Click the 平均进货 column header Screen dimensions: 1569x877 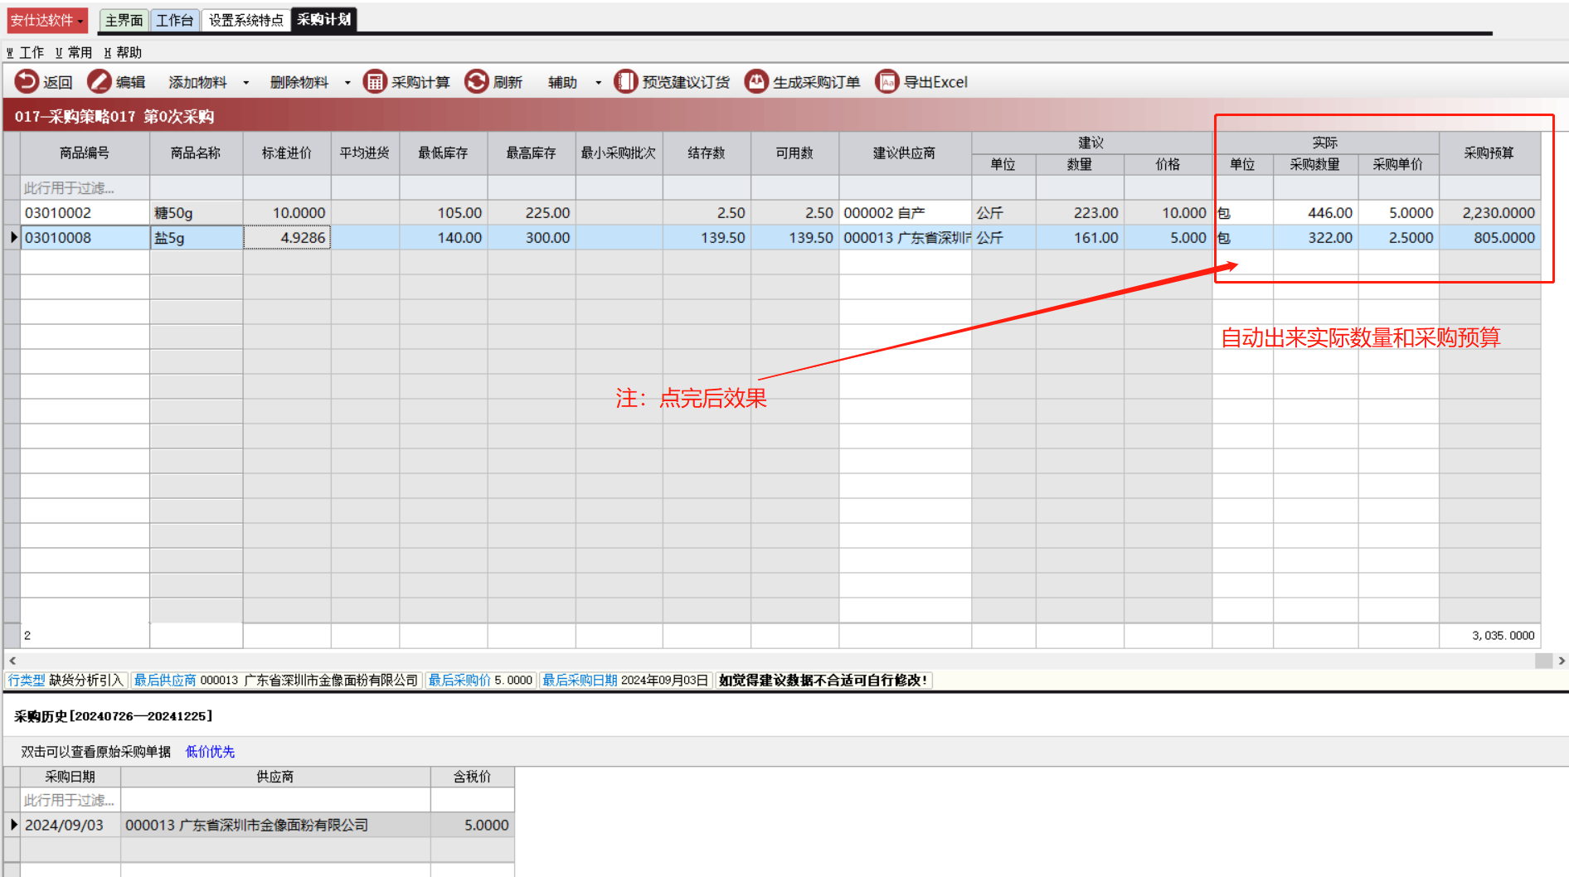pyautogui.click(x=365, y=153)
